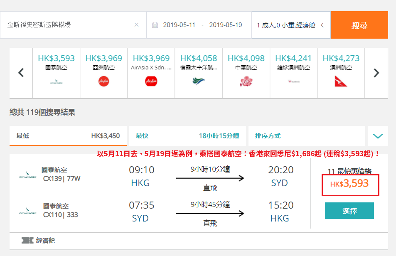Click Cathay Pacific logo beside flight CX139
The height and width of the screenshot is (256, 396).
[x=28, y=175]
